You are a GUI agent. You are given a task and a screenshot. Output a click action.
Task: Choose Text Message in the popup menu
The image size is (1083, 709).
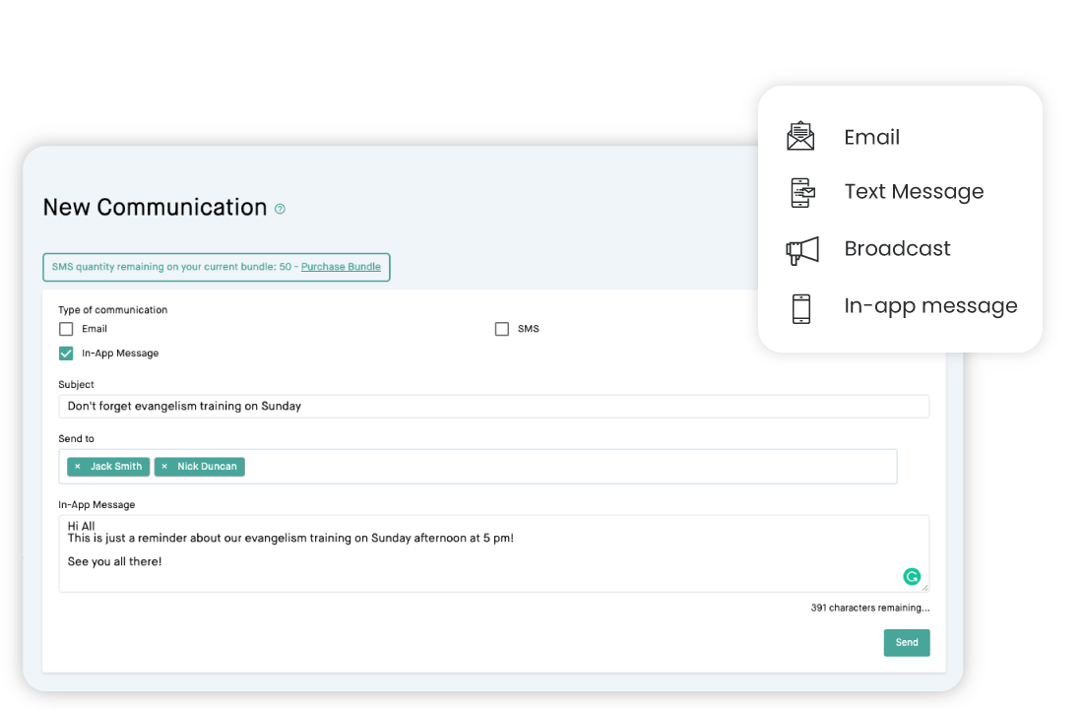point(914,191)
